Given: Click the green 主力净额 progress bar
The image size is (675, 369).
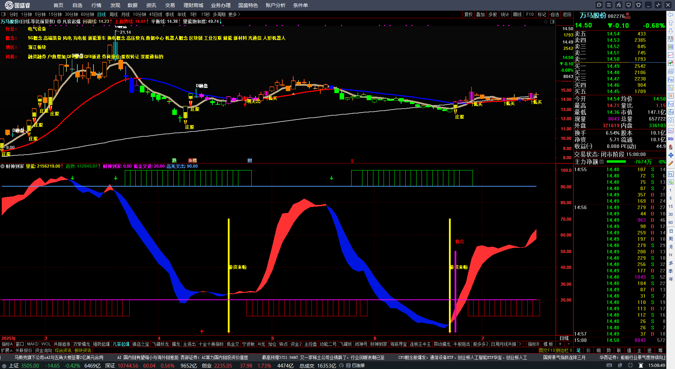Looking at the screenshot, I should (616, 162).
